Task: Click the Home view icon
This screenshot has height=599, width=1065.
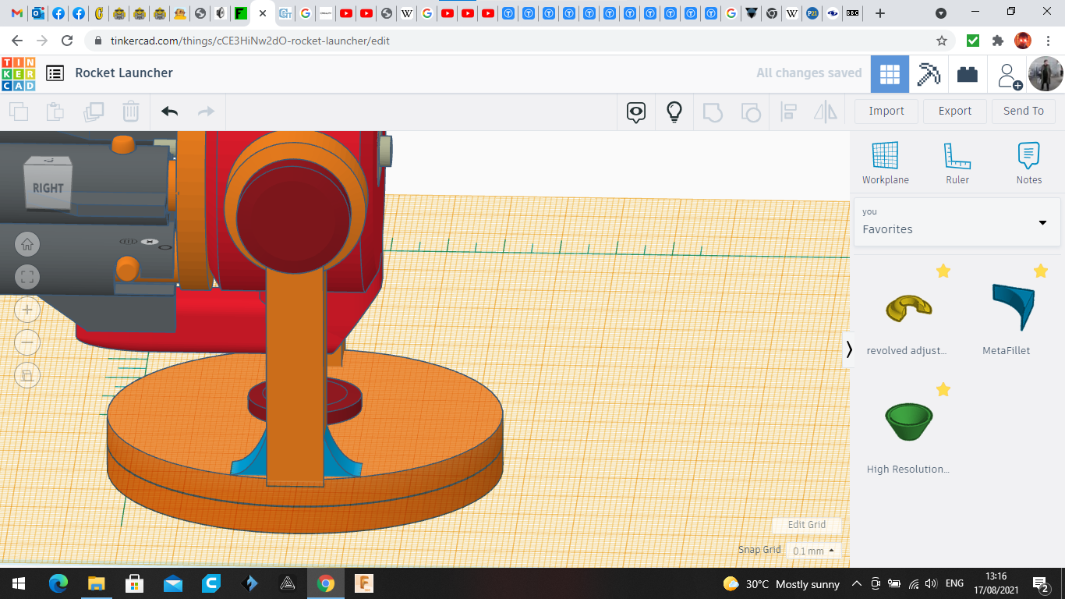Action: (27, 244)
